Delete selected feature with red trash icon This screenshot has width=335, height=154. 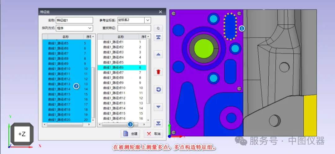click(x=158, y=72)
